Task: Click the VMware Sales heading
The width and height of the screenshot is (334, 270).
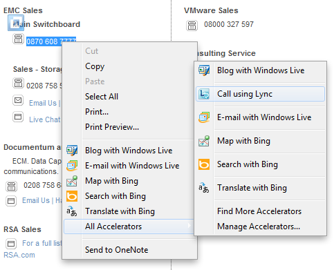Action: pyautogui.click(x=211, y=10)
